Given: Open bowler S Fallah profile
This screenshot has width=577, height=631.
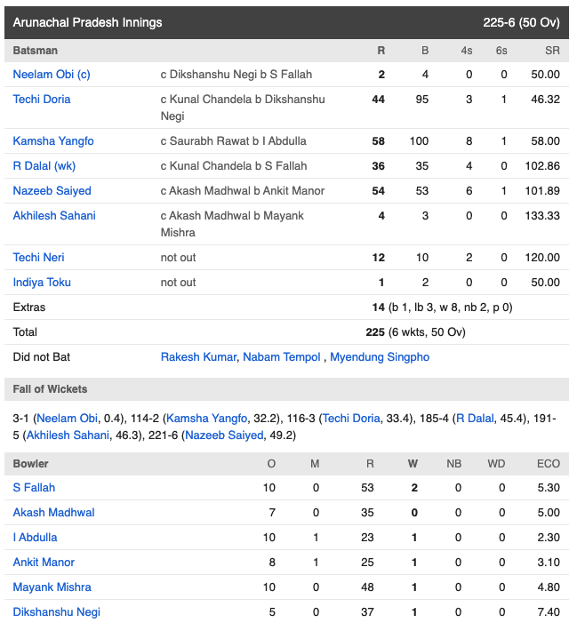Looking at the screenshot, I should [34, 488].
